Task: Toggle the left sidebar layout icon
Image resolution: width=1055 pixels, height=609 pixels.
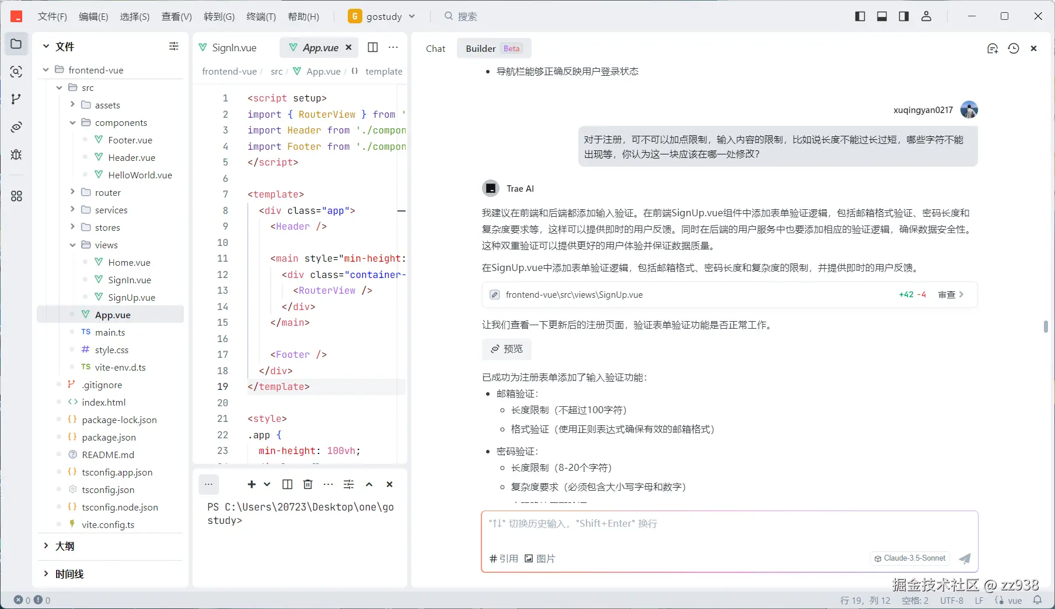Action: pyautogui.click(x=860, y=16)
